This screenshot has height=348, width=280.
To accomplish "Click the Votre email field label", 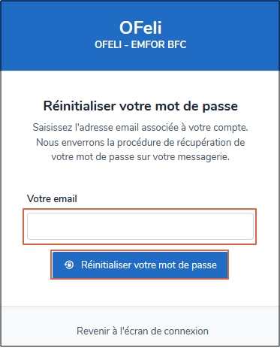I will pyautogui.click(x=52, y=198).
